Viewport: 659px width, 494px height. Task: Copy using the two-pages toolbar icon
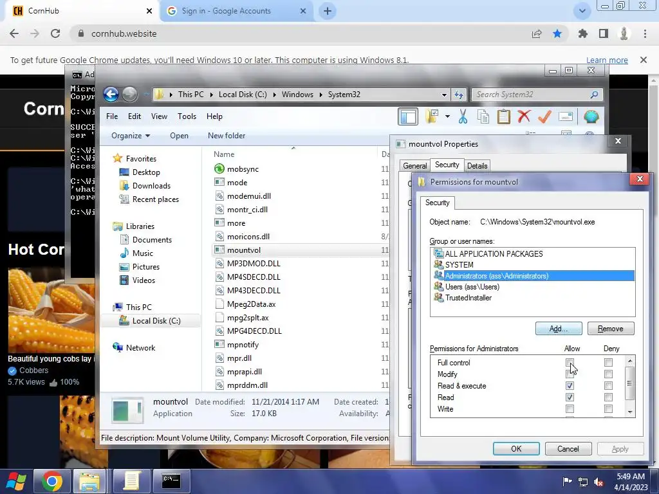pos(483,116)
